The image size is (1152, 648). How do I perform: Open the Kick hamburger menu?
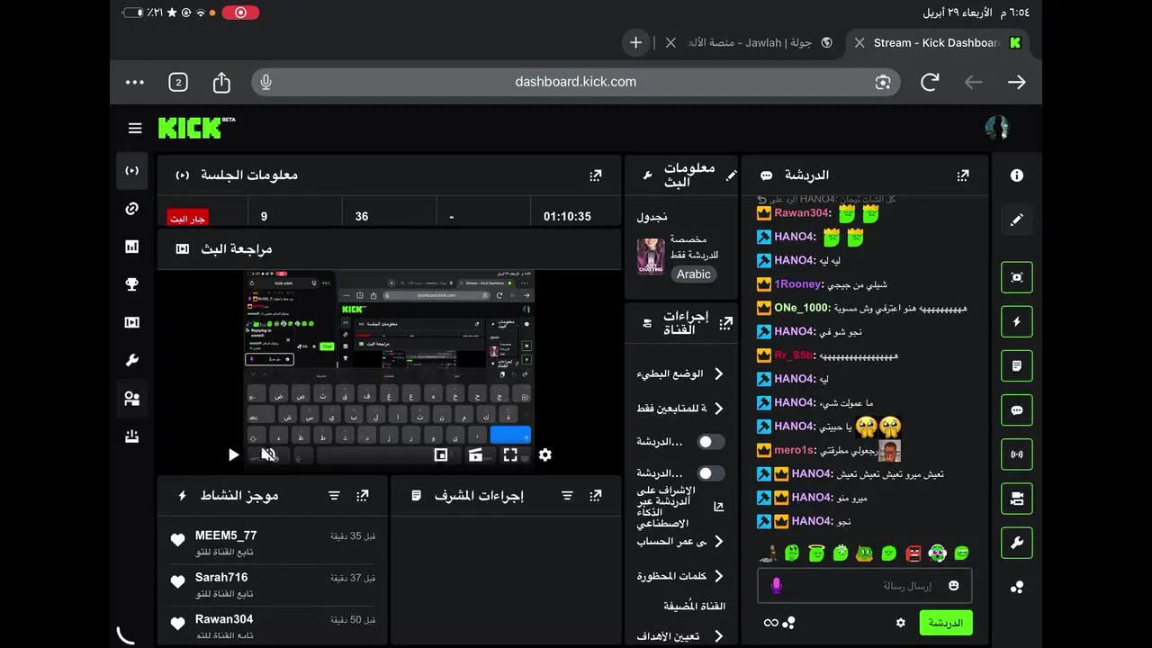pos(135,129)
